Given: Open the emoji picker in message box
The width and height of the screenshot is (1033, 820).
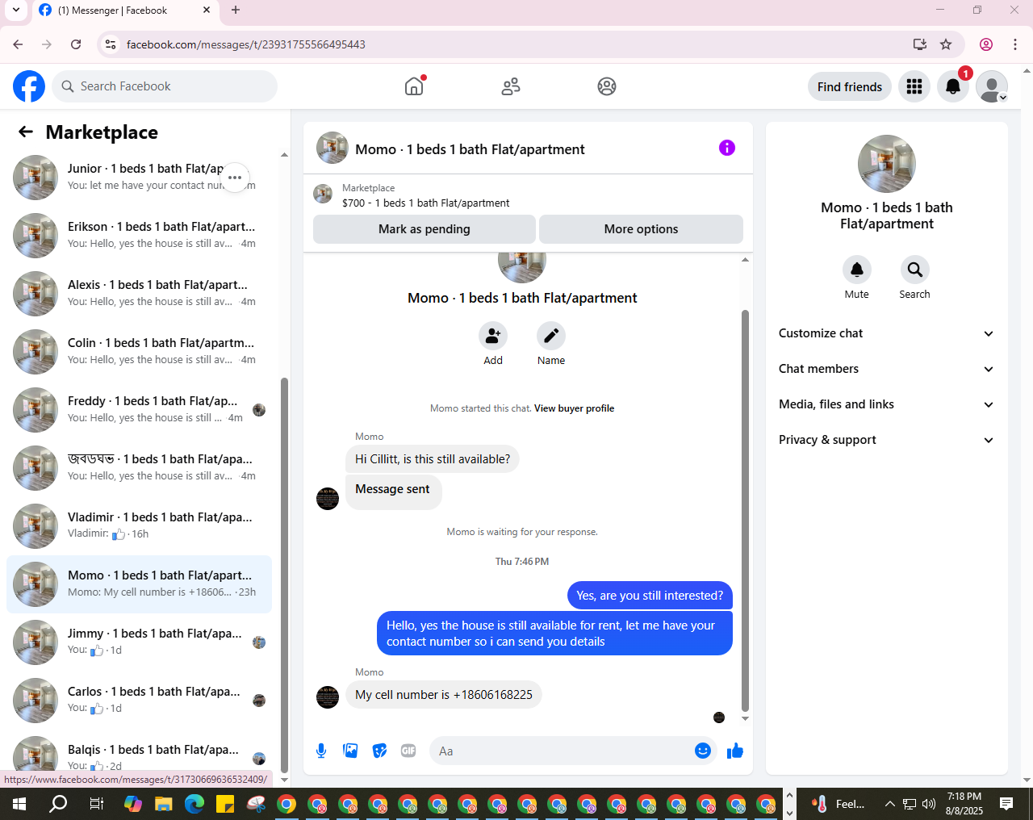Looking at the screenshot, I should pos(703,751).
